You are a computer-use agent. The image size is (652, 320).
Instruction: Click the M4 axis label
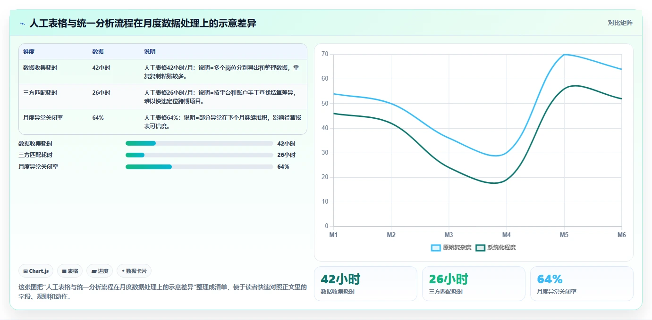[506, 235]
